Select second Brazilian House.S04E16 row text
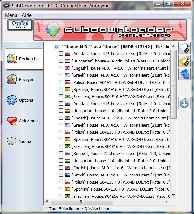194x214 pixels. pyautogui.click(x=121, y=146)
